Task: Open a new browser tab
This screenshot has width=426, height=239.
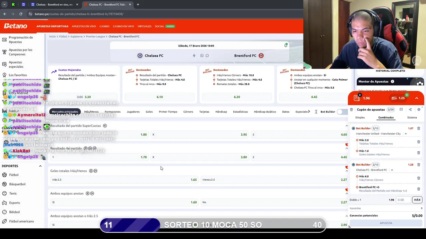Action: (138, 5)
